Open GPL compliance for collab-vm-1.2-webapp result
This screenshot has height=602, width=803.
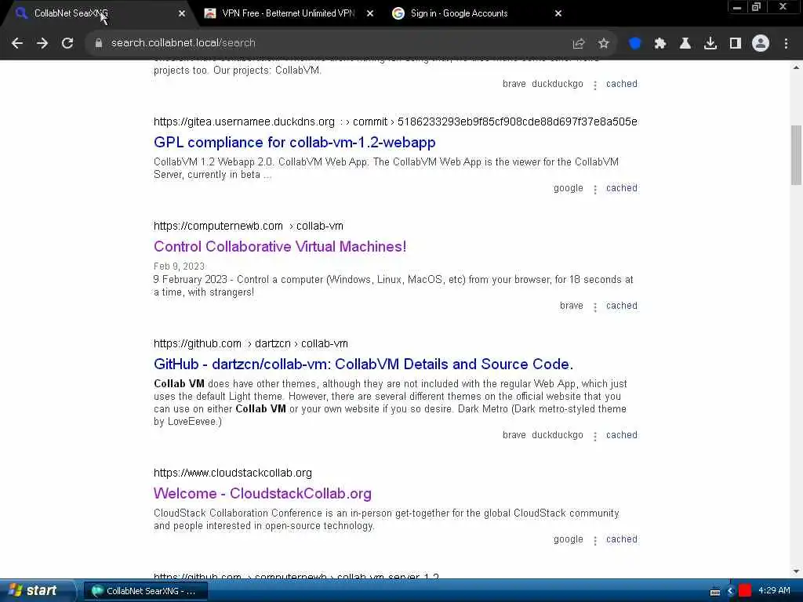point(295,143)
